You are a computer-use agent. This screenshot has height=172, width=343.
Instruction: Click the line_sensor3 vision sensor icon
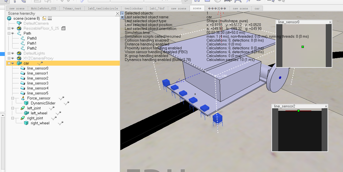coord(23,83)
